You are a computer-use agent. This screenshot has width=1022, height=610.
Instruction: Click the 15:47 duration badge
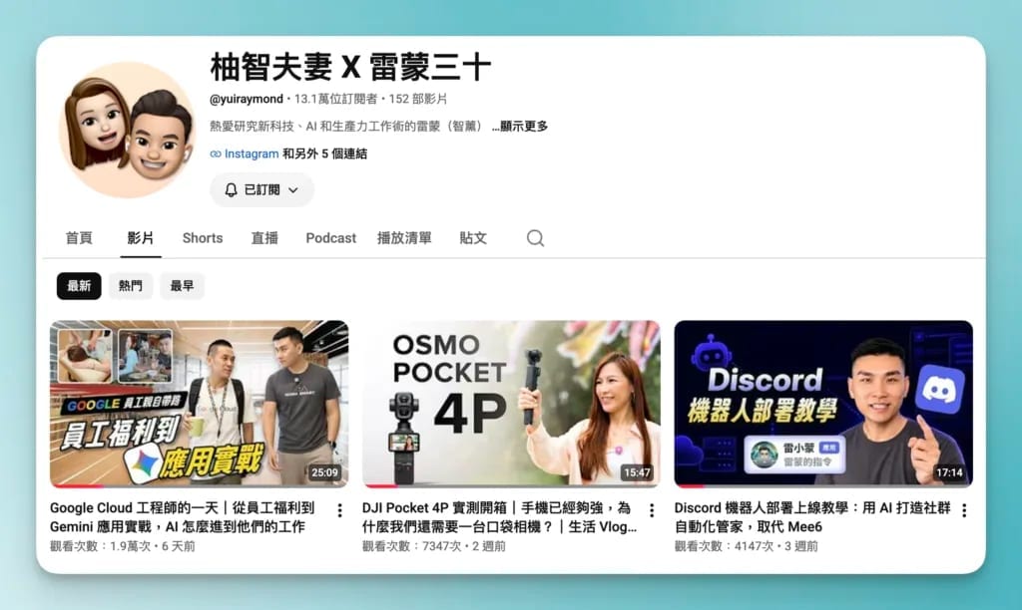(x=637, y=472)
